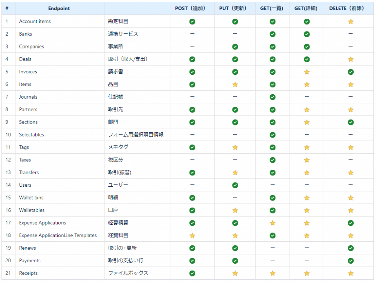376x282 pixels.
Task: Click the Endpoint column header
Action: click(x=59, y=8)
